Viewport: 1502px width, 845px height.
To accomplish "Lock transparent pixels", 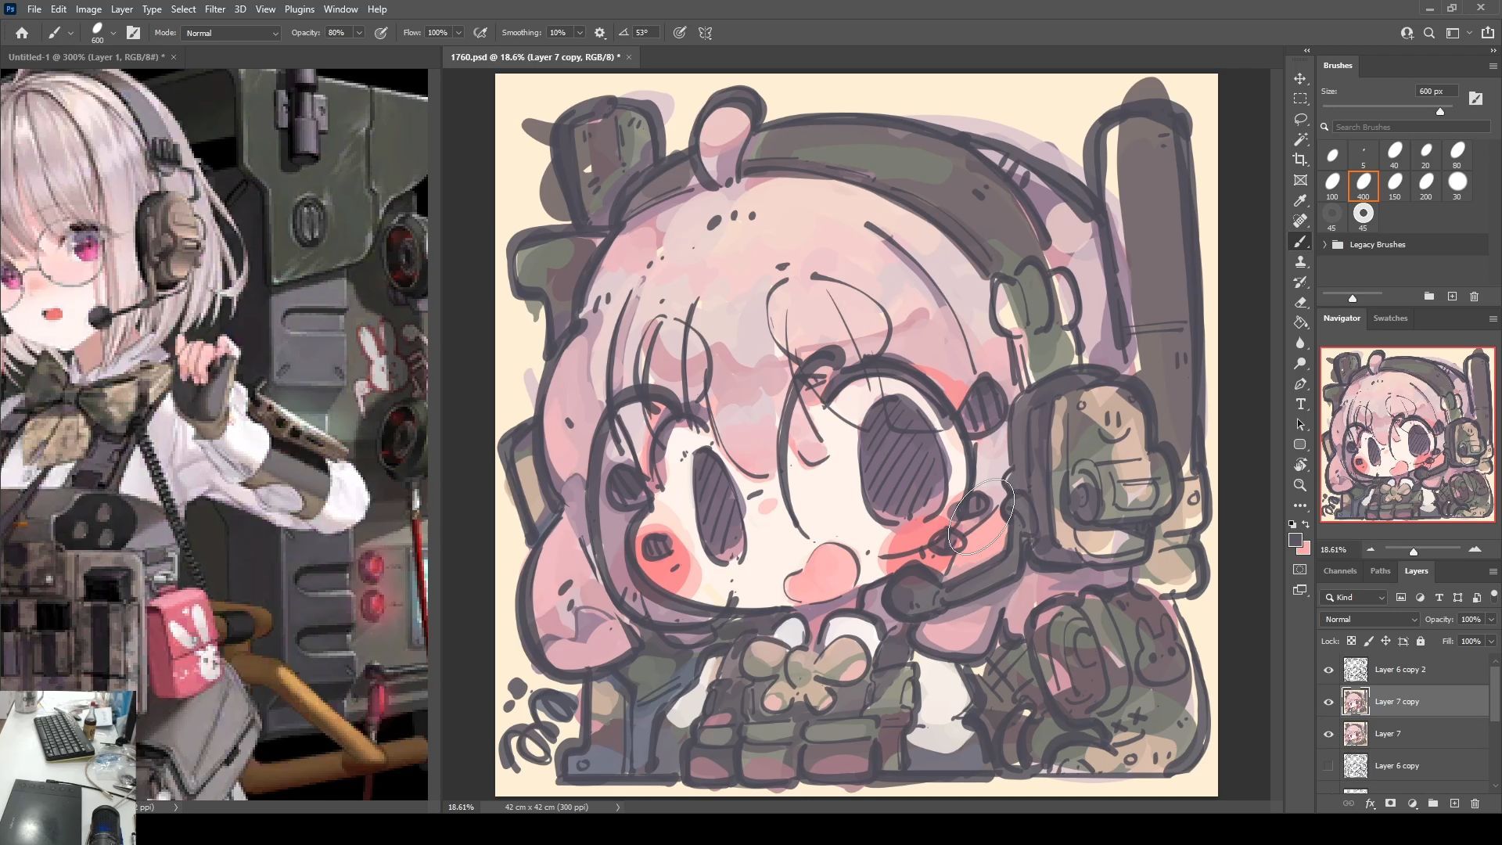I will [x=1351, y=641].
